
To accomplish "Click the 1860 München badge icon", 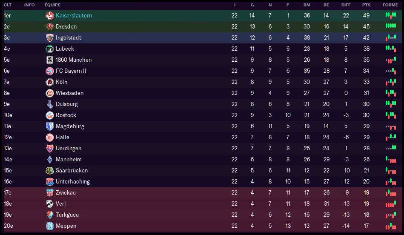I will [49, 60].
